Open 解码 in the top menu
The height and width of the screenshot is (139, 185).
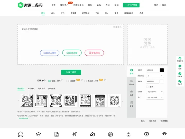90,5
